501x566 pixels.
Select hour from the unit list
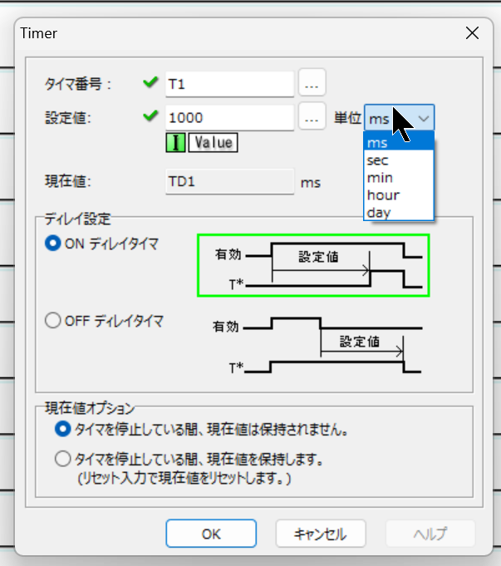click(399, 195)
